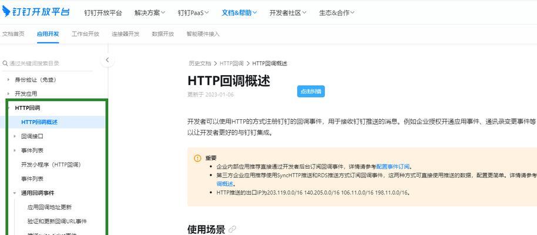
Task: Collapse the 通用回调事件 tree arrow
Action: coord(15,193)
